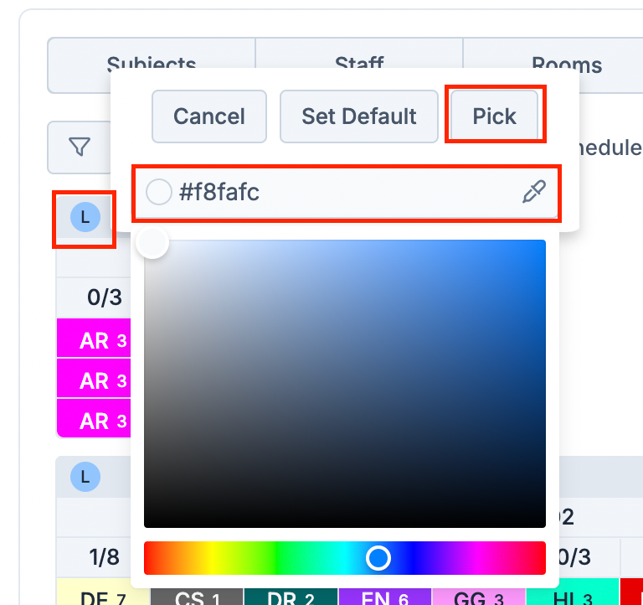The image size is (643, 605).
Task: Click the Cancel button
Action: (x=209, y=116)
